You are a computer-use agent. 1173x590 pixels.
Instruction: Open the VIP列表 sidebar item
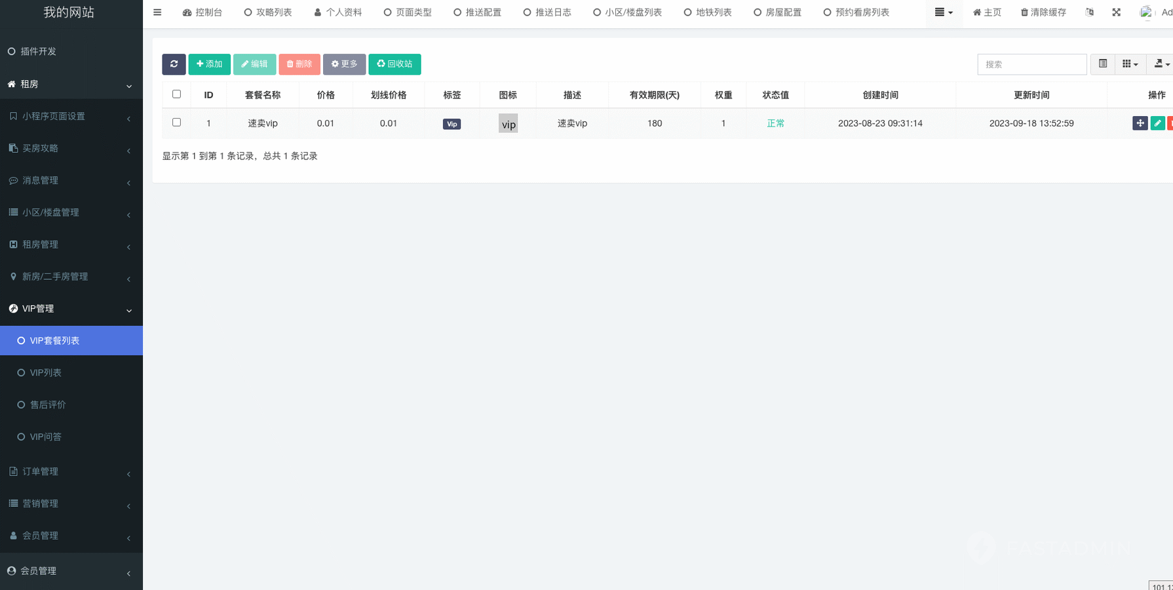coord(46,372)
